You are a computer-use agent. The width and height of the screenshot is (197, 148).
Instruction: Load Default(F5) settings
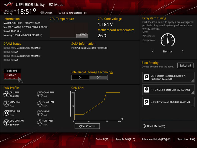(103, 139)
